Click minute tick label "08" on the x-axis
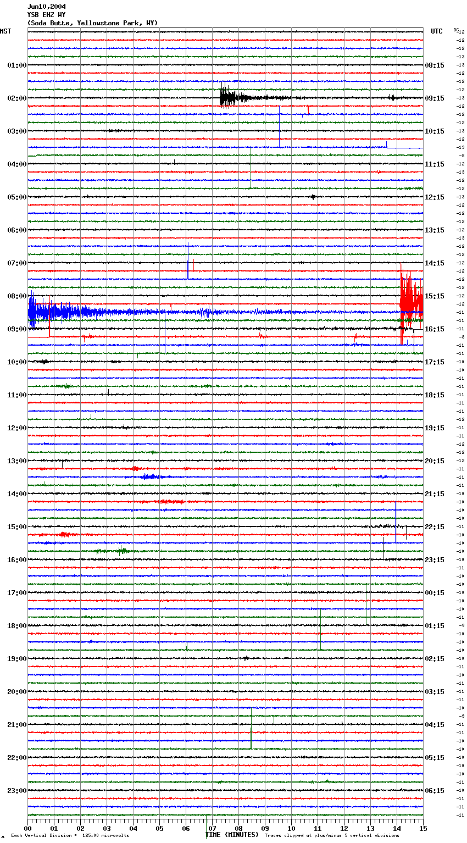The image size is (467, 843). click(239, 828)
